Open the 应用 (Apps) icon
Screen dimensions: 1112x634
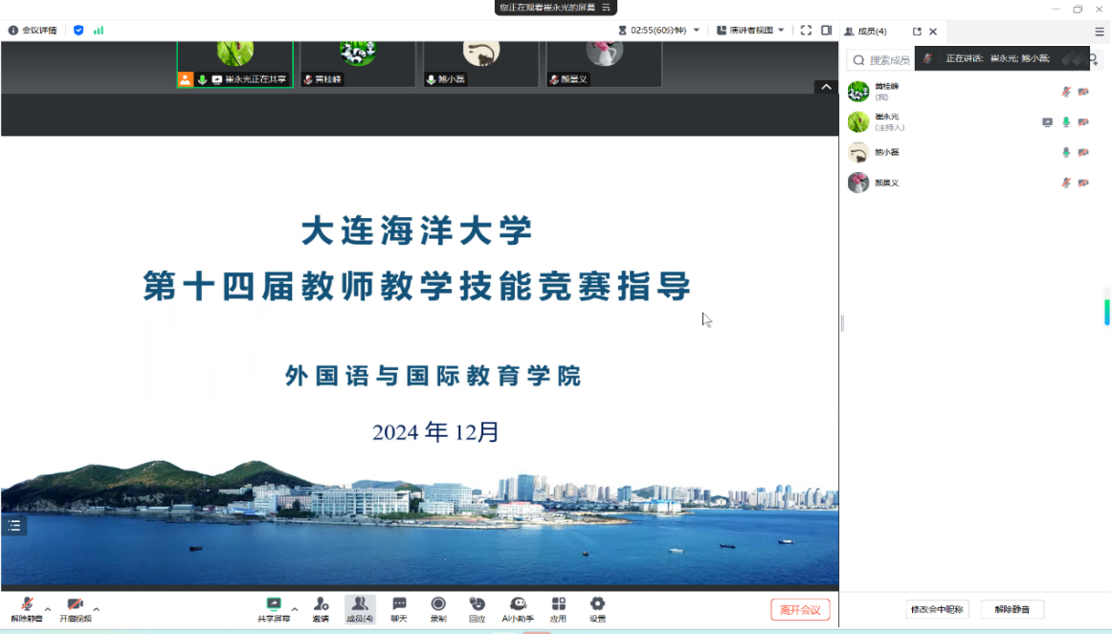click(x=558, y=608)
